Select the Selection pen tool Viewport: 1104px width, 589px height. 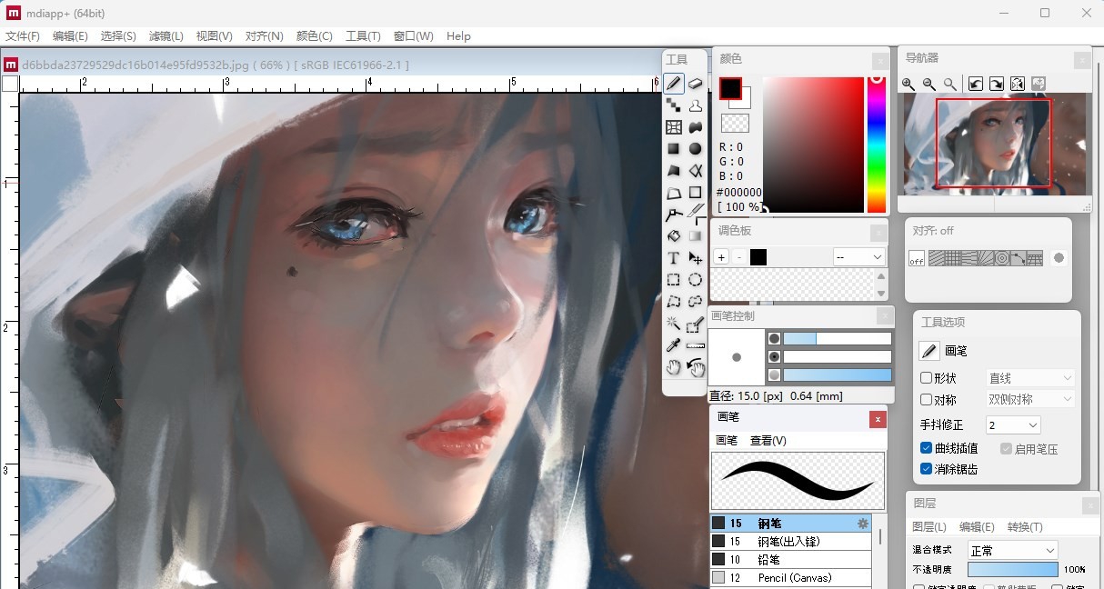pos(696,324)
